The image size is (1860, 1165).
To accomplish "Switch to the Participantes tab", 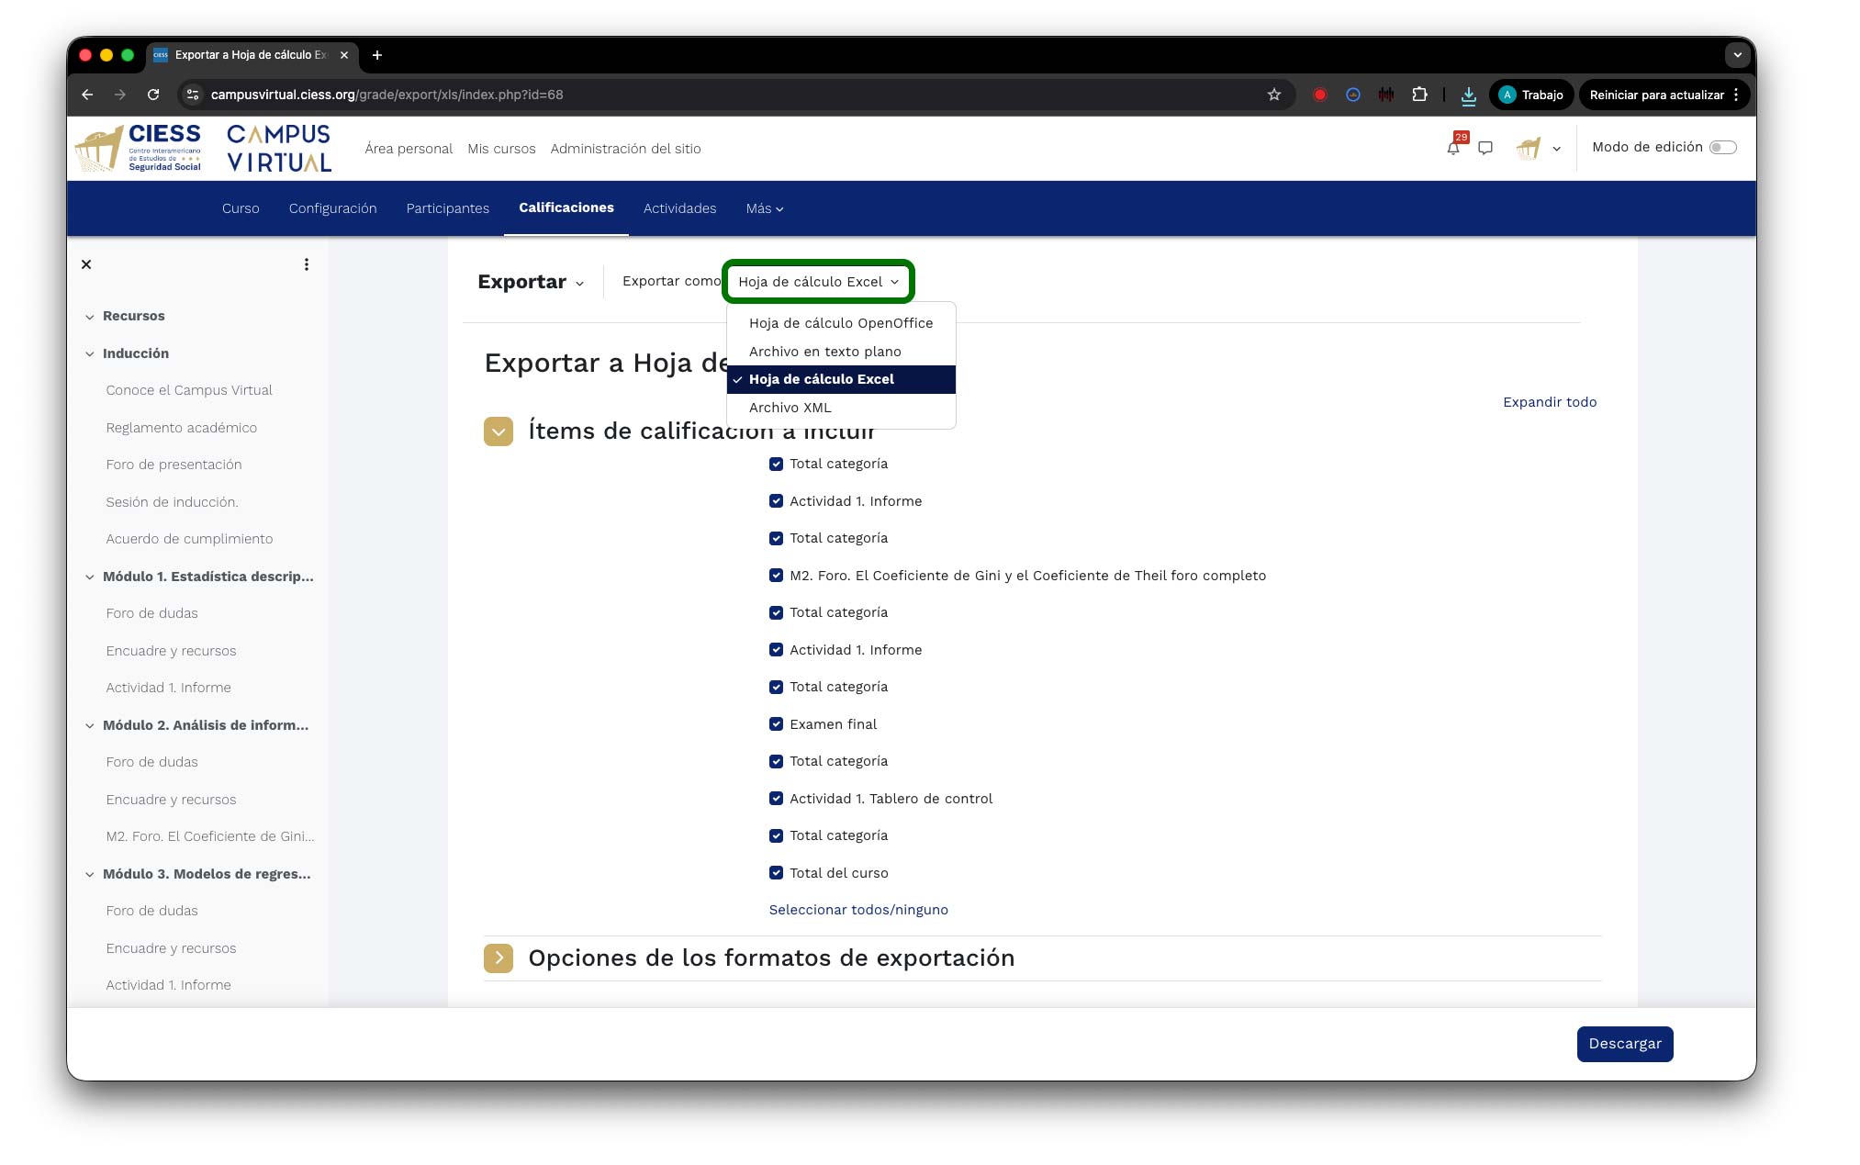I will coord(447,208).
